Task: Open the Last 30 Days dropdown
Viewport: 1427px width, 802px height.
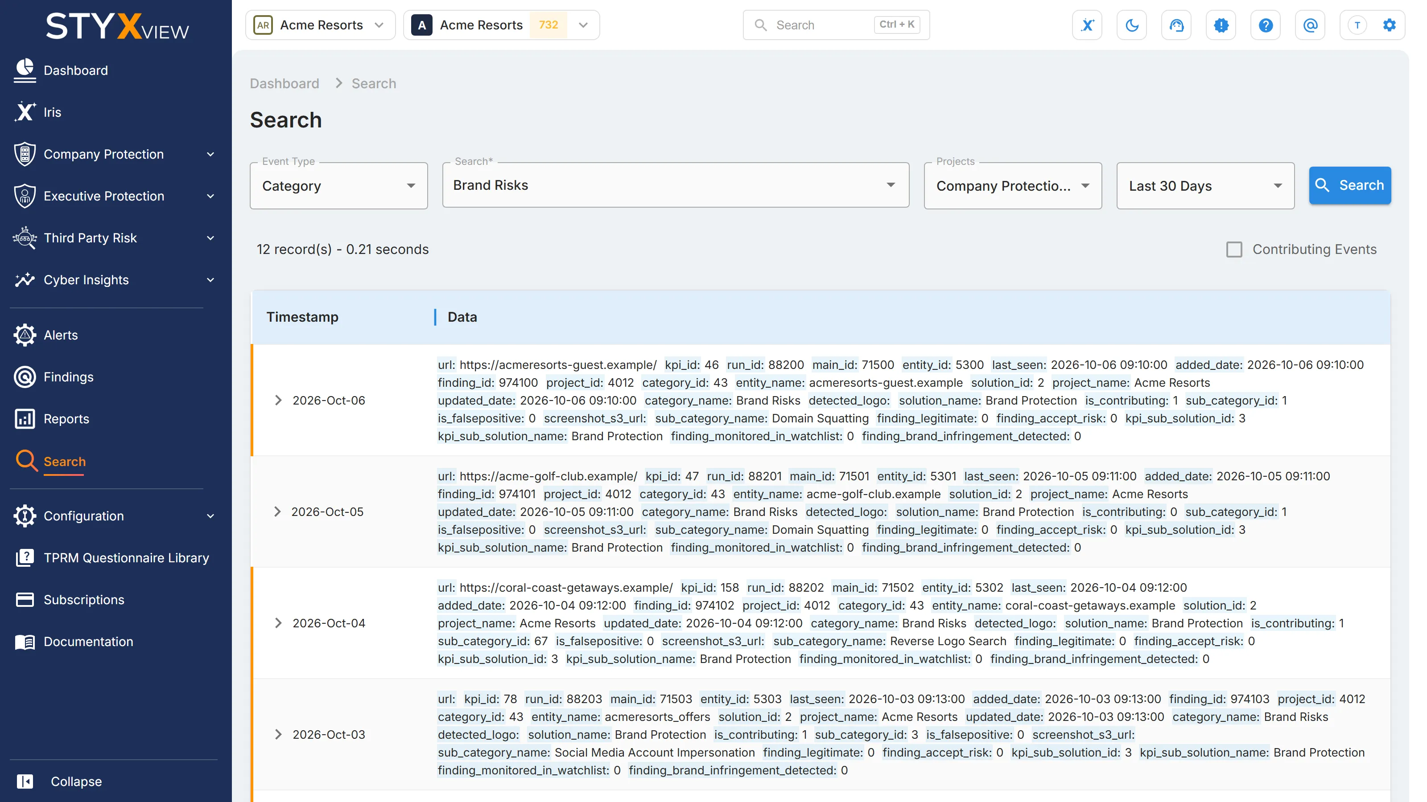Action: pos(1205,186)
